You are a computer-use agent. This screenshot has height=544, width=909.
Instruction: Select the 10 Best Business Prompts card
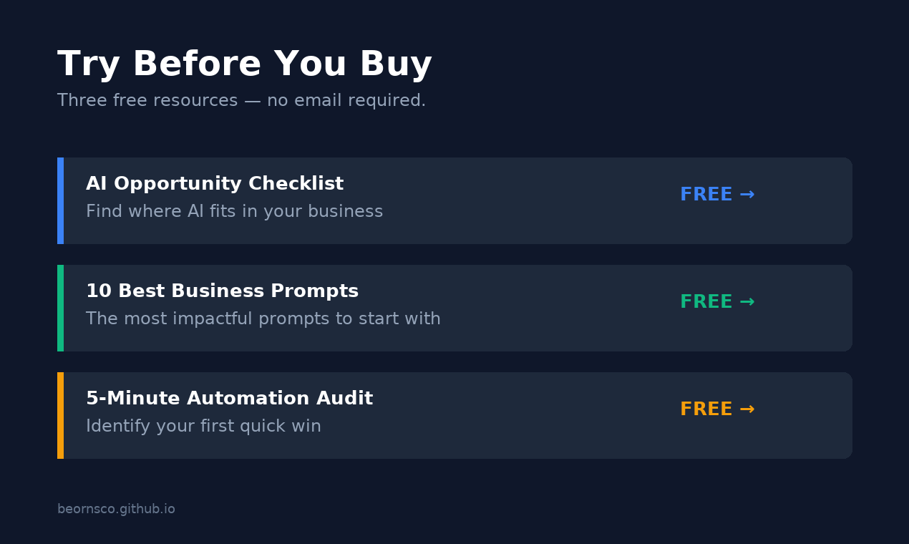(x=454, y=308)
